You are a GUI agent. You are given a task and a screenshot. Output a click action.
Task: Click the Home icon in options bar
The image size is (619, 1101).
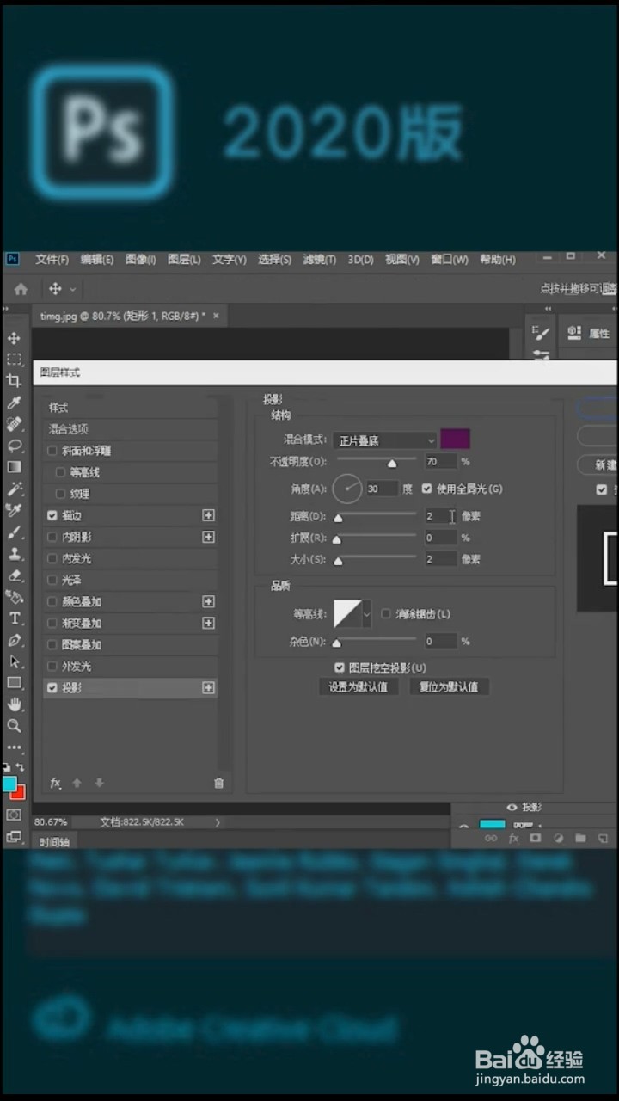click(21, 289)
